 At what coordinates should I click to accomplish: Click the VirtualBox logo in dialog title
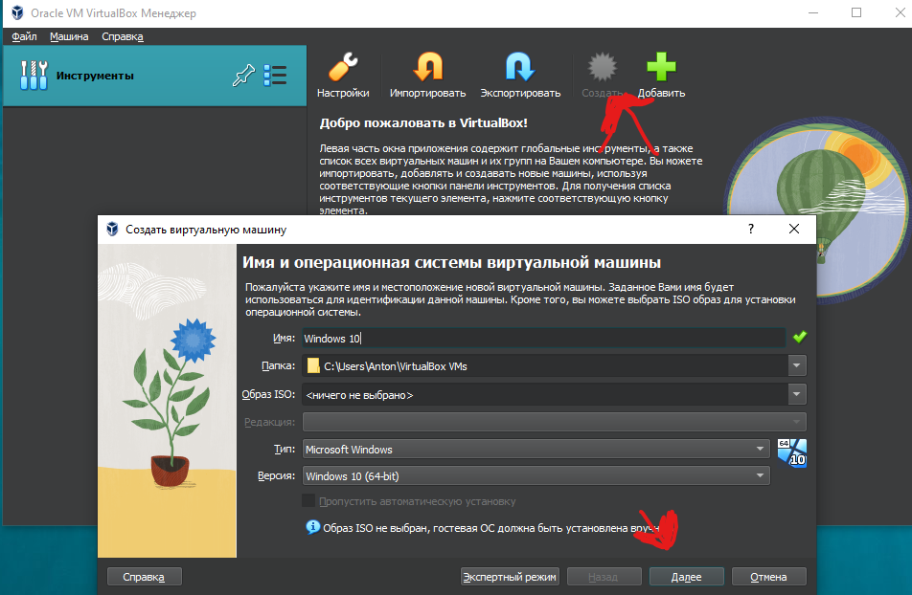(x=112, y=229)
